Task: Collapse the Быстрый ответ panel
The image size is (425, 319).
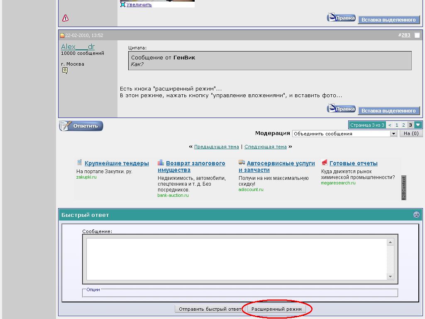Action: (417, 215)
